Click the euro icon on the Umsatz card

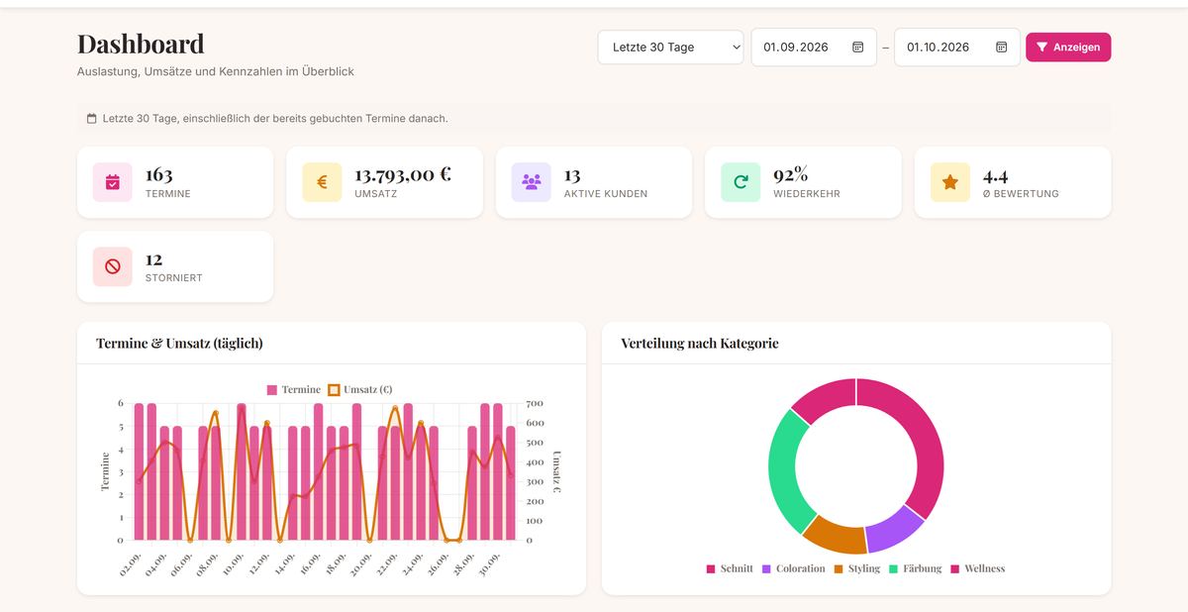[322, 182]
